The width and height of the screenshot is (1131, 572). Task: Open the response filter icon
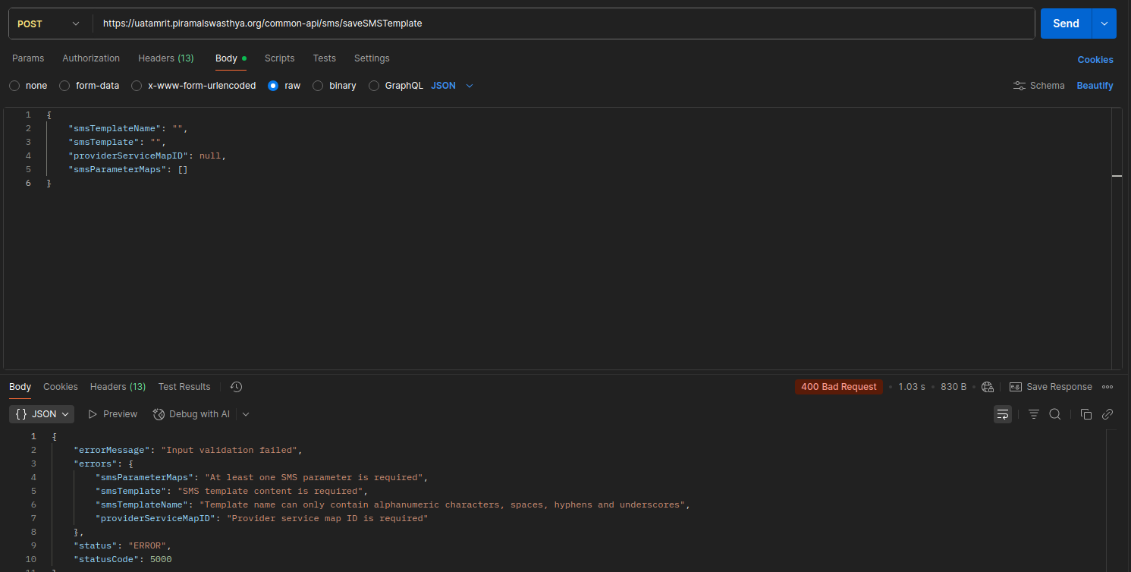[1033, 414]
